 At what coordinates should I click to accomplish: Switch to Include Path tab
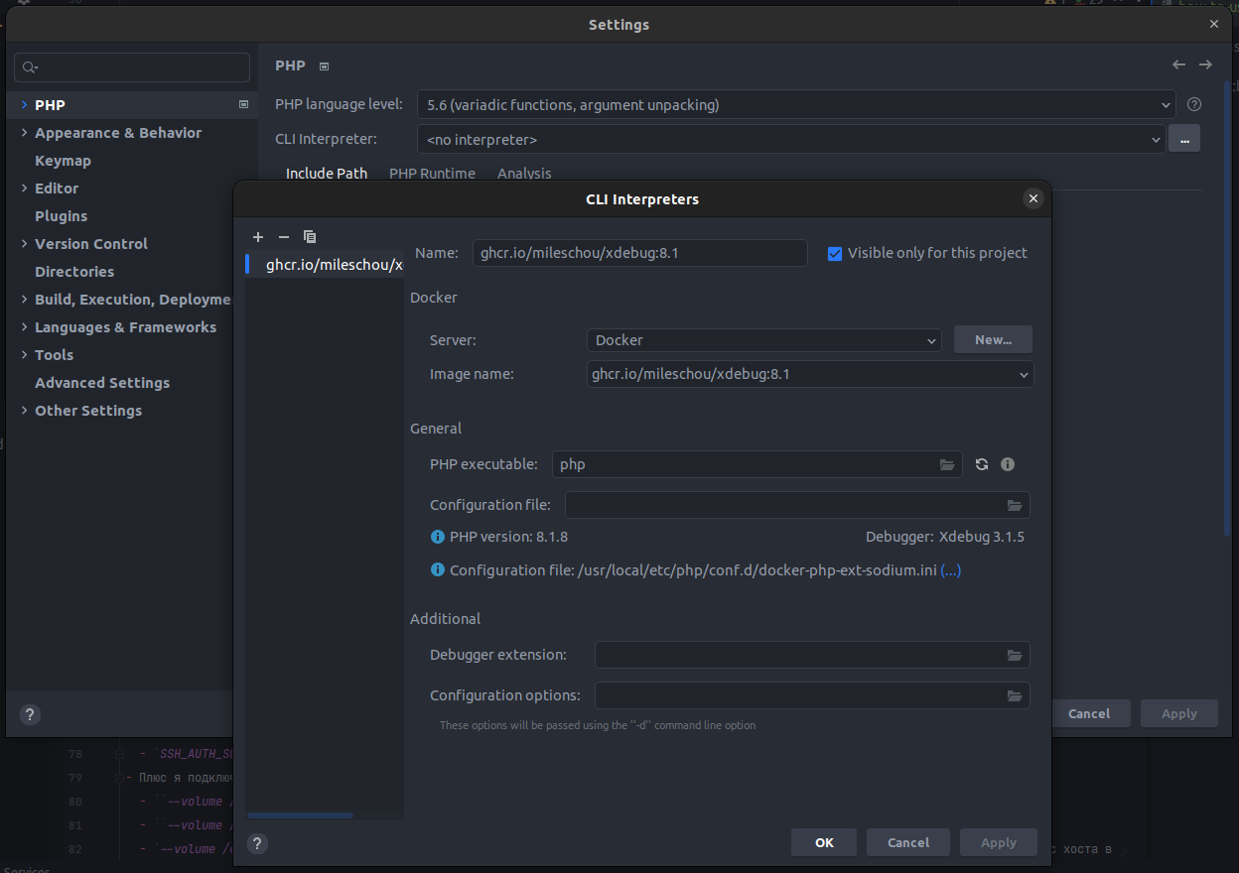(x=327, y=173)
